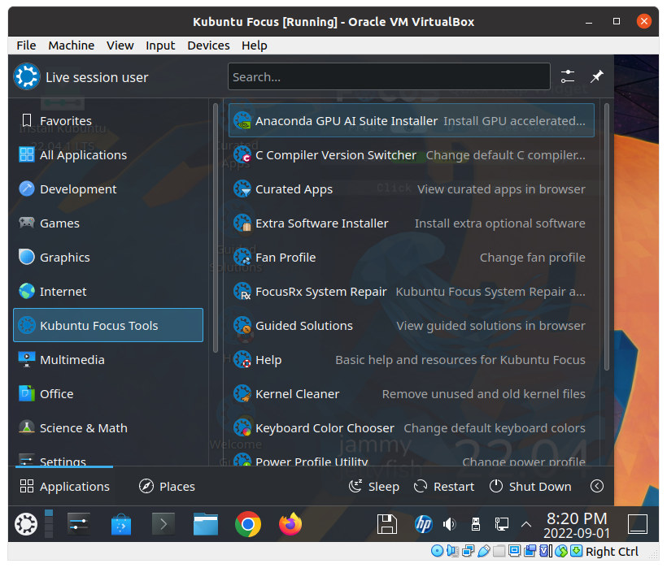Open VirtualBox View menu
667x568 pixels.
pyautogui.click(x=120, y=46)
